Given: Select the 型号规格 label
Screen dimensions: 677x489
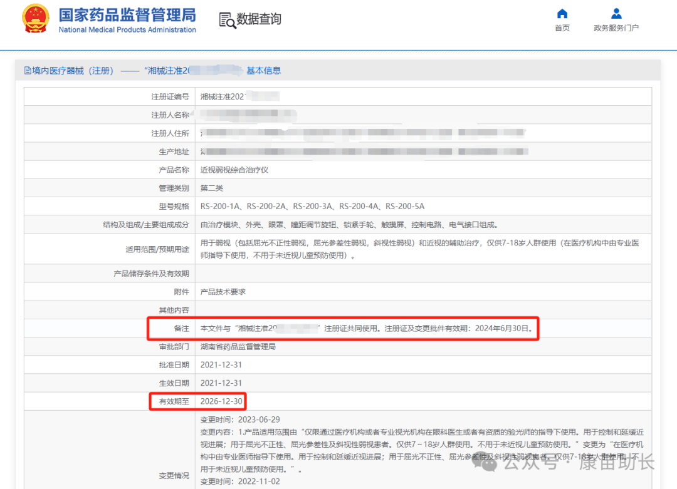Looking at the screenshot, I should tap(174, 207).
